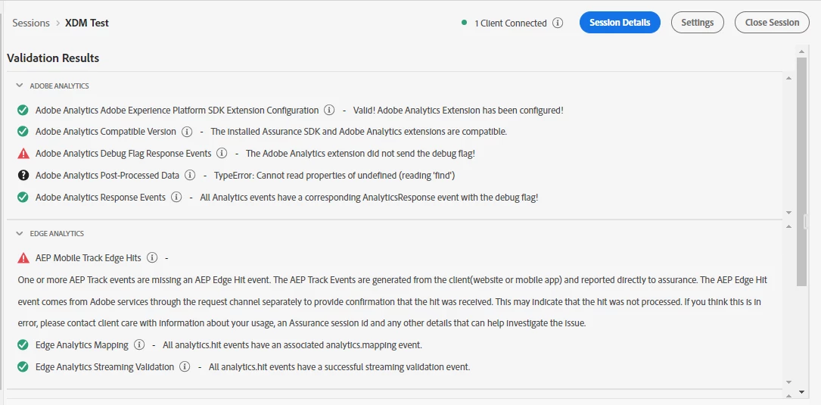Screen dimensions: 821x405
Task: Click red warning icon for AEP Mobile Track Edge Hits
Action: (x=23, y=258)
